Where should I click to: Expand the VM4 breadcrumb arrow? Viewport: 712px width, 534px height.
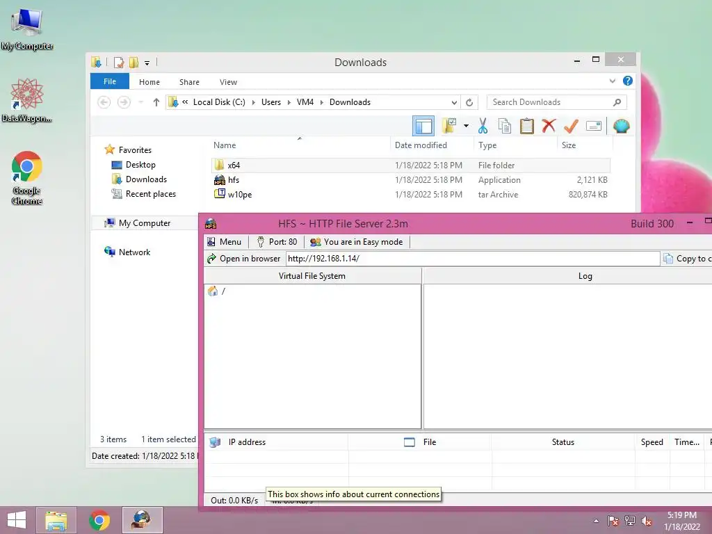click(x=321, y=102)
